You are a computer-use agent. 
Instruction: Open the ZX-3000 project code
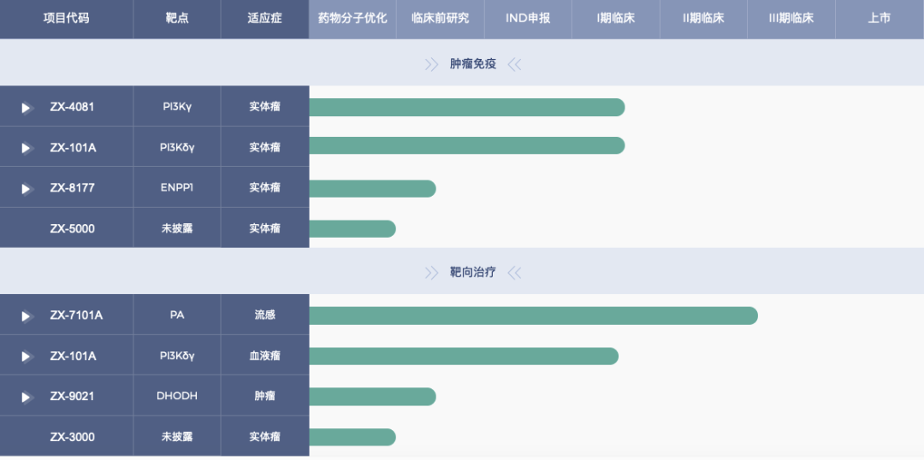click(72, 437)
